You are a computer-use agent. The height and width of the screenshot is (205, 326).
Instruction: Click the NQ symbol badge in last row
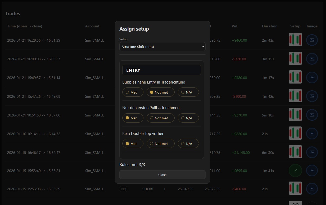124,189
